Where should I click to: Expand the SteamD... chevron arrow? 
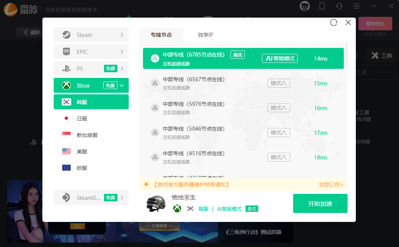[122, 198]
